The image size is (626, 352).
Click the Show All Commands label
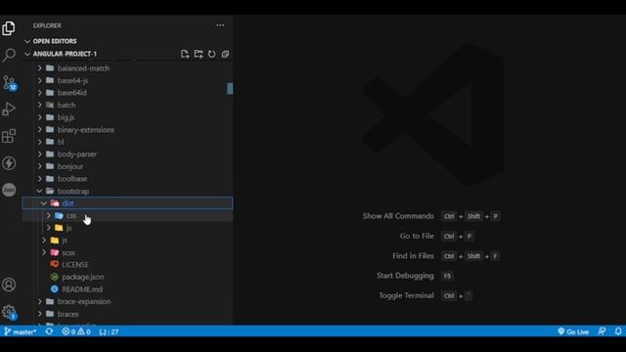click(398, 216)
